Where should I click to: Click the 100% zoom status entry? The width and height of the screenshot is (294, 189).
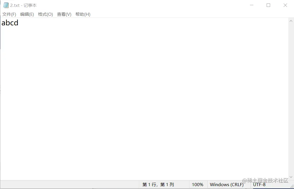tap(198, 185)
